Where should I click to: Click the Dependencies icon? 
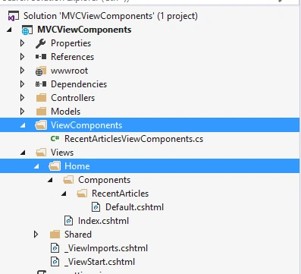[x=41, y=84]
